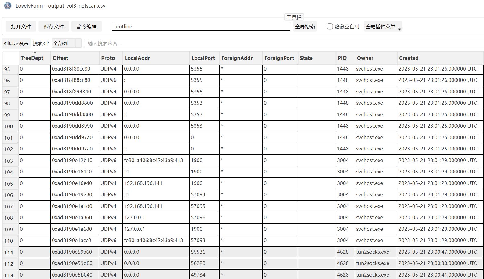
Task: Select the ForeignAddr column header
Action: pos(241,58)
